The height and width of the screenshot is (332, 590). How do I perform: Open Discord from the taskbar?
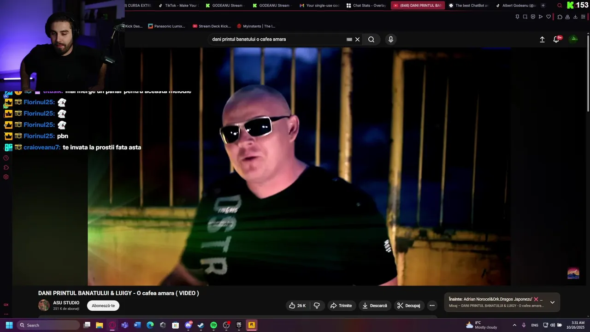(x=188, y=325)
